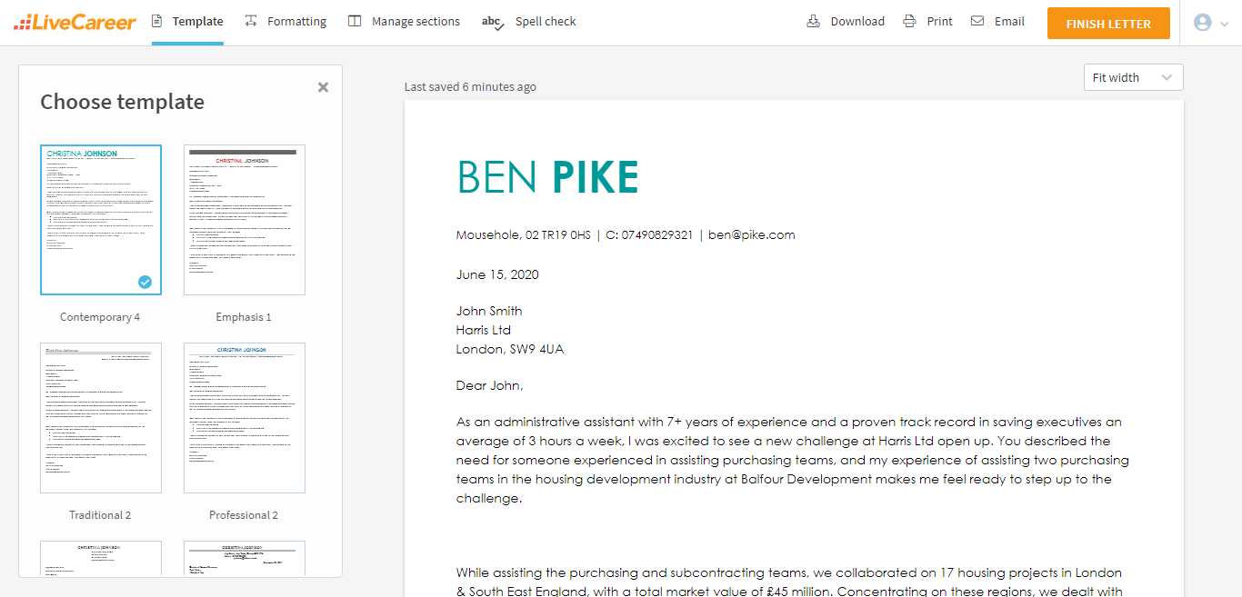Expand the account menu chevron

1224,24
